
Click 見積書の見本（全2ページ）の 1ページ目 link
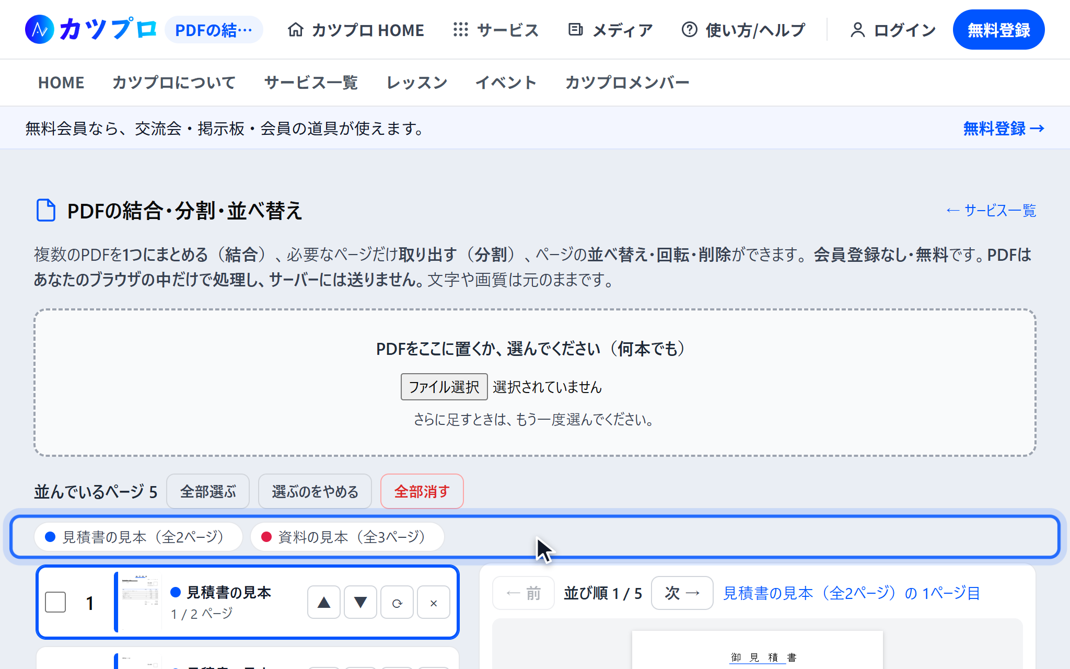[x=852, y=593]
